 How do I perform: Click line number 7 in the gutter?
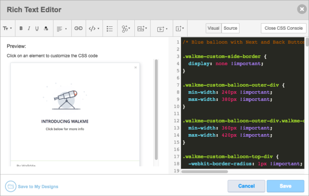click(x=178, y=85)
